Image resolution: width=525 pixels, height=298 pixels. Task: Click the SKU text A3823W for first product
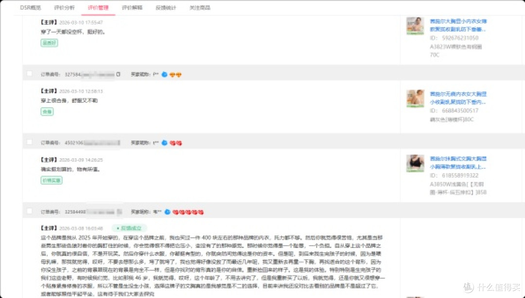tap(455, 50)
